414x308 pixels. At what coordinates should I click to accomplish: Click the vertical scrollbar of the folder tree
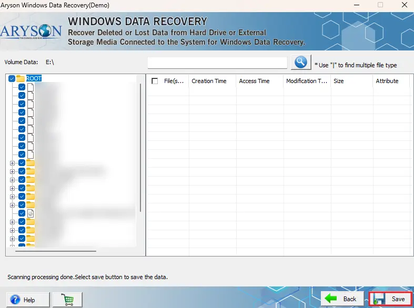[140, 148]
